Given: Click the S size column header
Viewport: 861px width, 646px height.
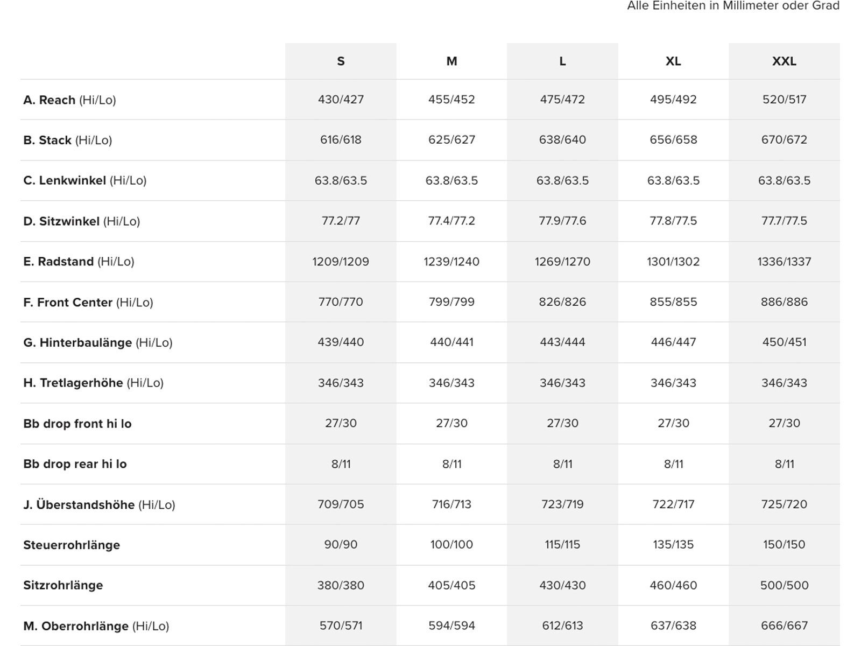Looking at the screenshot, I should click(x=341, y=61).
